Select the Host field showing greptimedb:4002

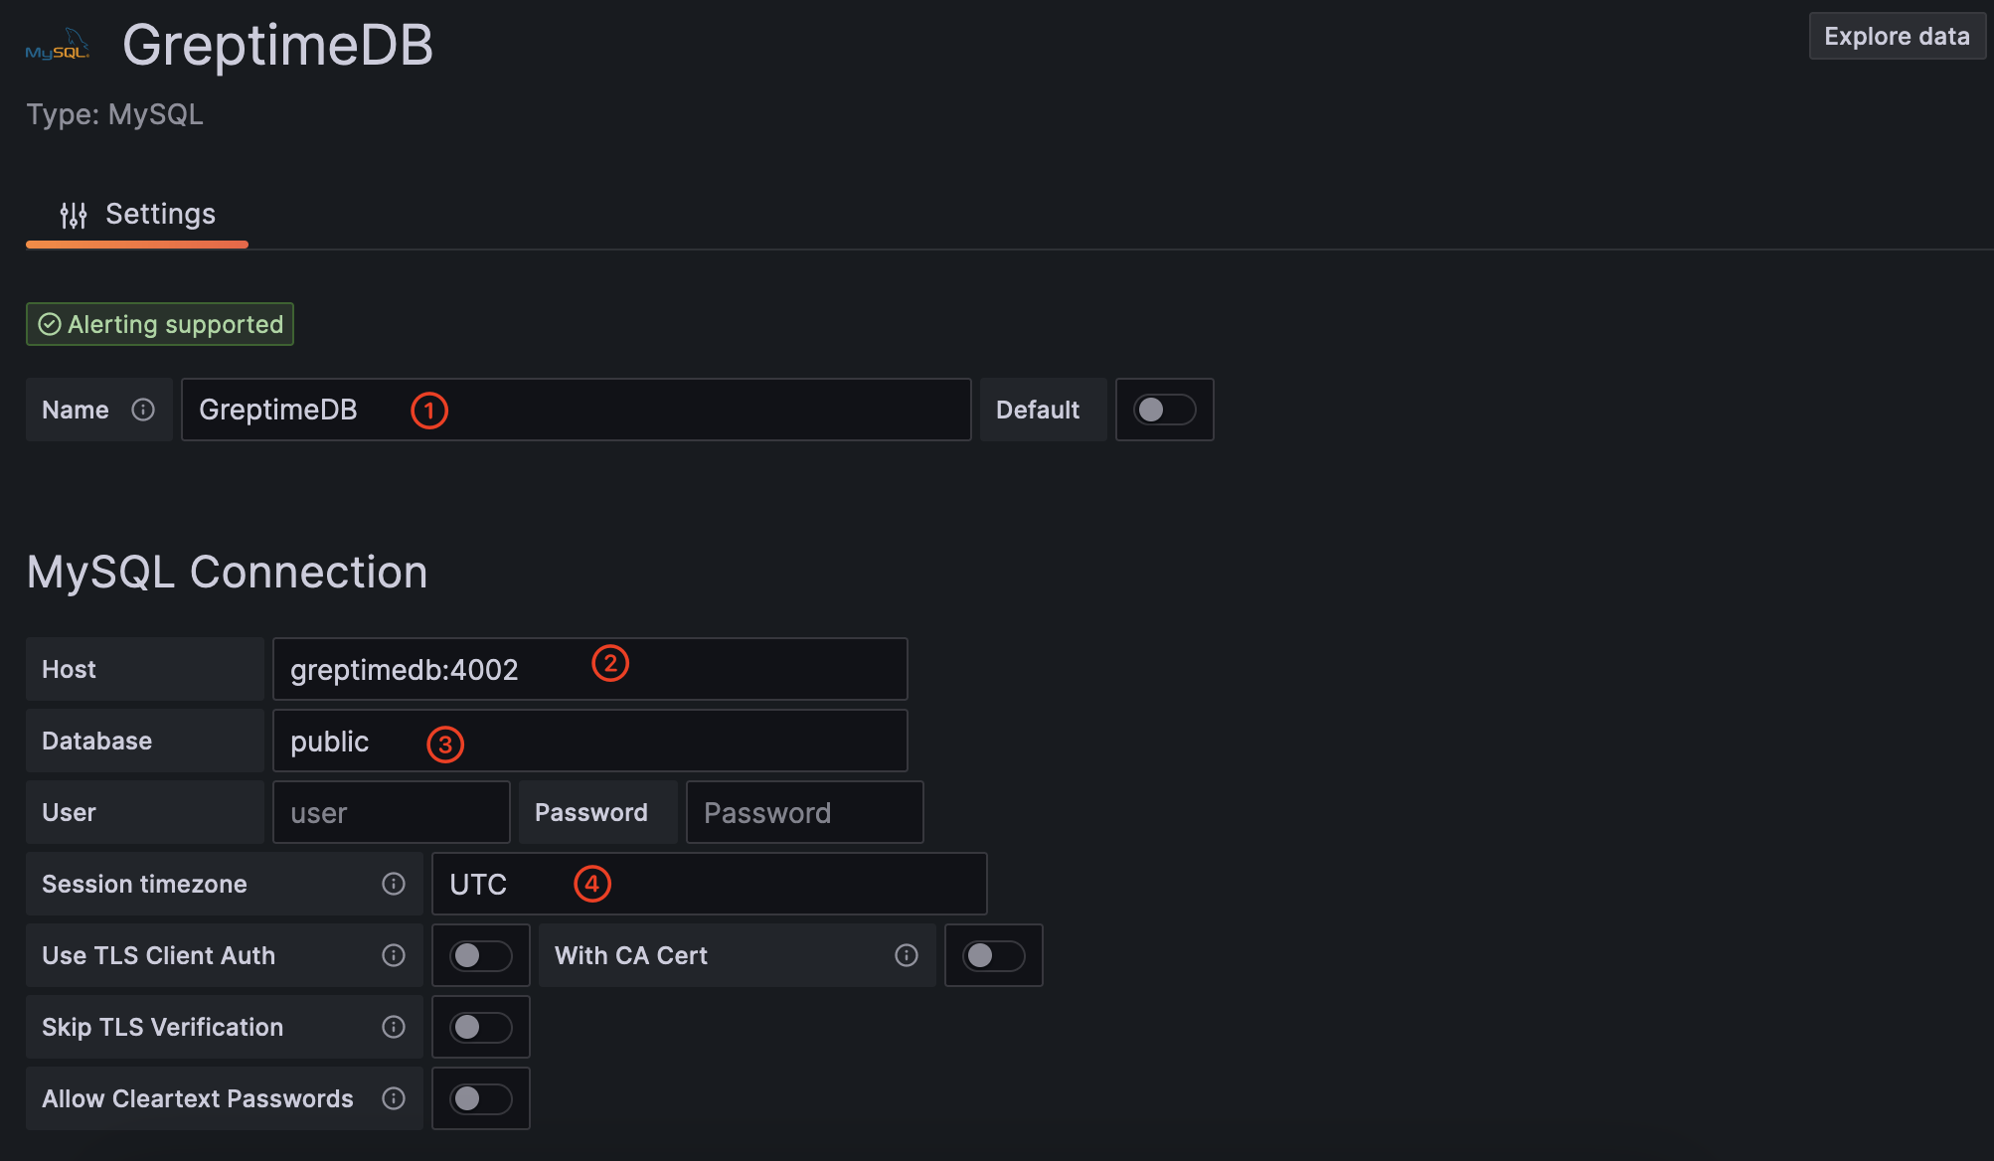tap(589, 668)
